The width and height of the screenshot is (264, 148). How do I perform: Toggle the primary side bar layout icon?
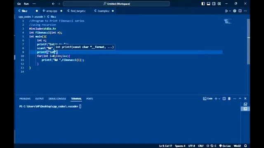point(203,4)
